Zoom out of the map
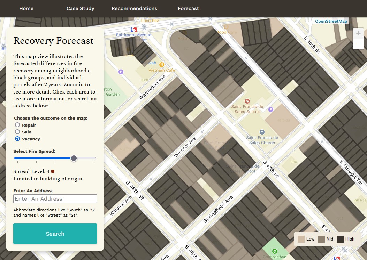Viewport: 367px width, 260px height. pos(358,44)
